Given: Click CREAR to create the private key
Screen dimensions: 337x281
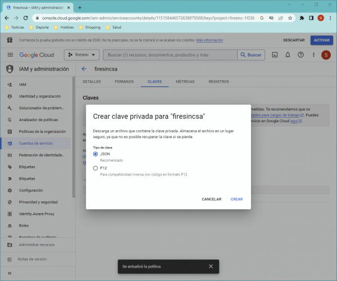Looking at the screenshot, I should click(x=236, y=199).
